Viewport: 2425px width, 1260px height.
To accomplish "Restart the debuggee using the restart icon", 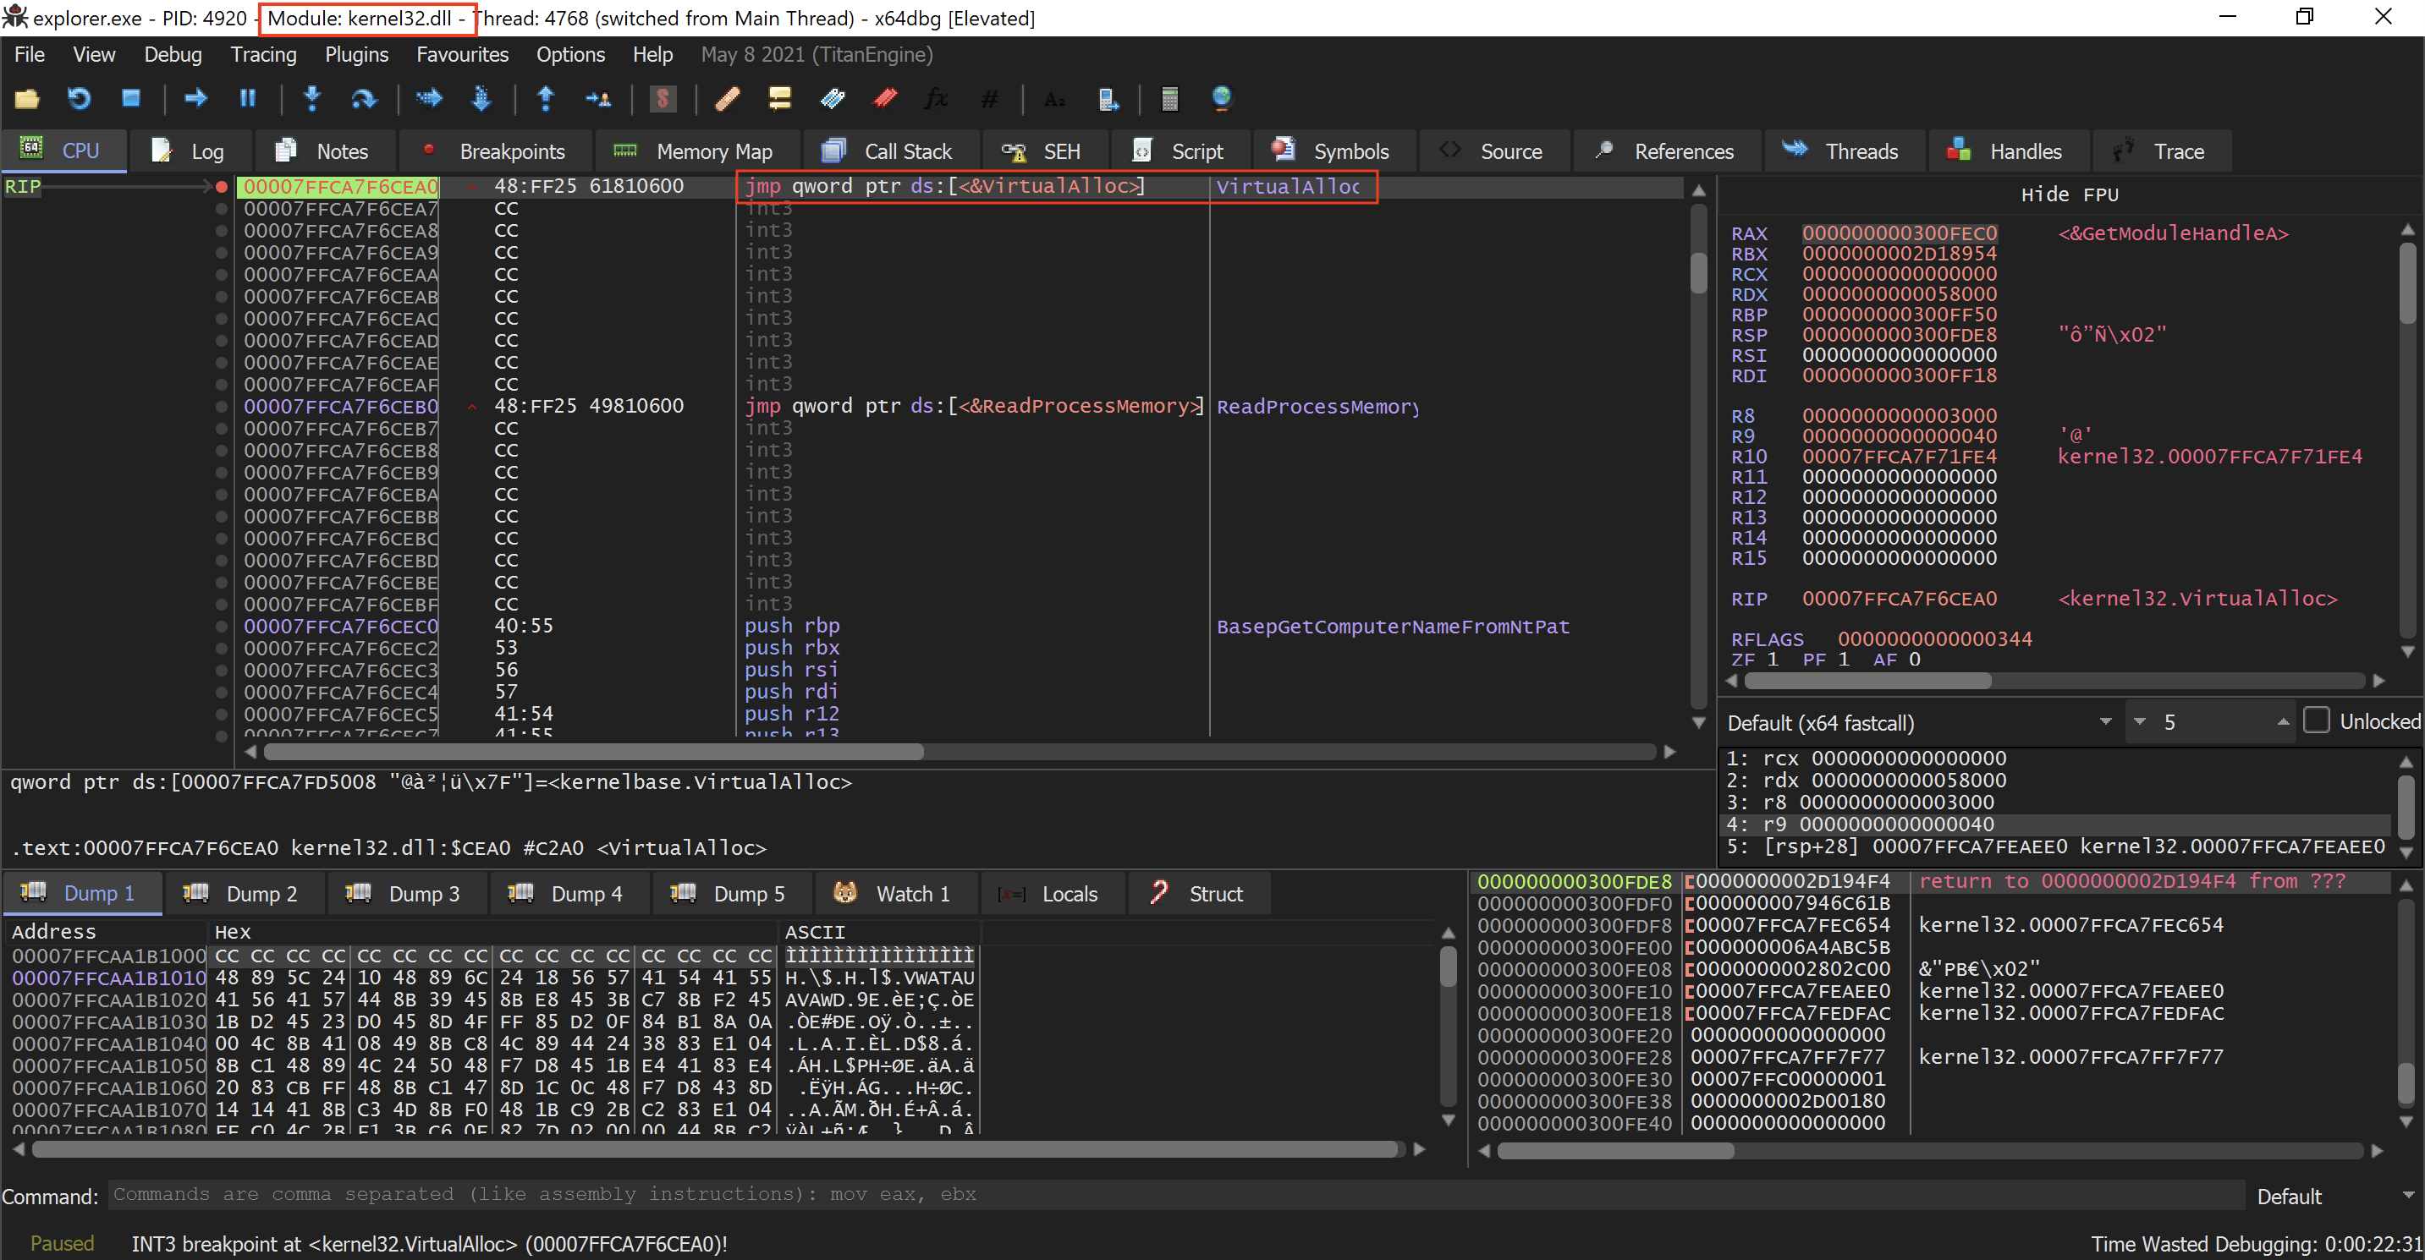I will 79,98.
